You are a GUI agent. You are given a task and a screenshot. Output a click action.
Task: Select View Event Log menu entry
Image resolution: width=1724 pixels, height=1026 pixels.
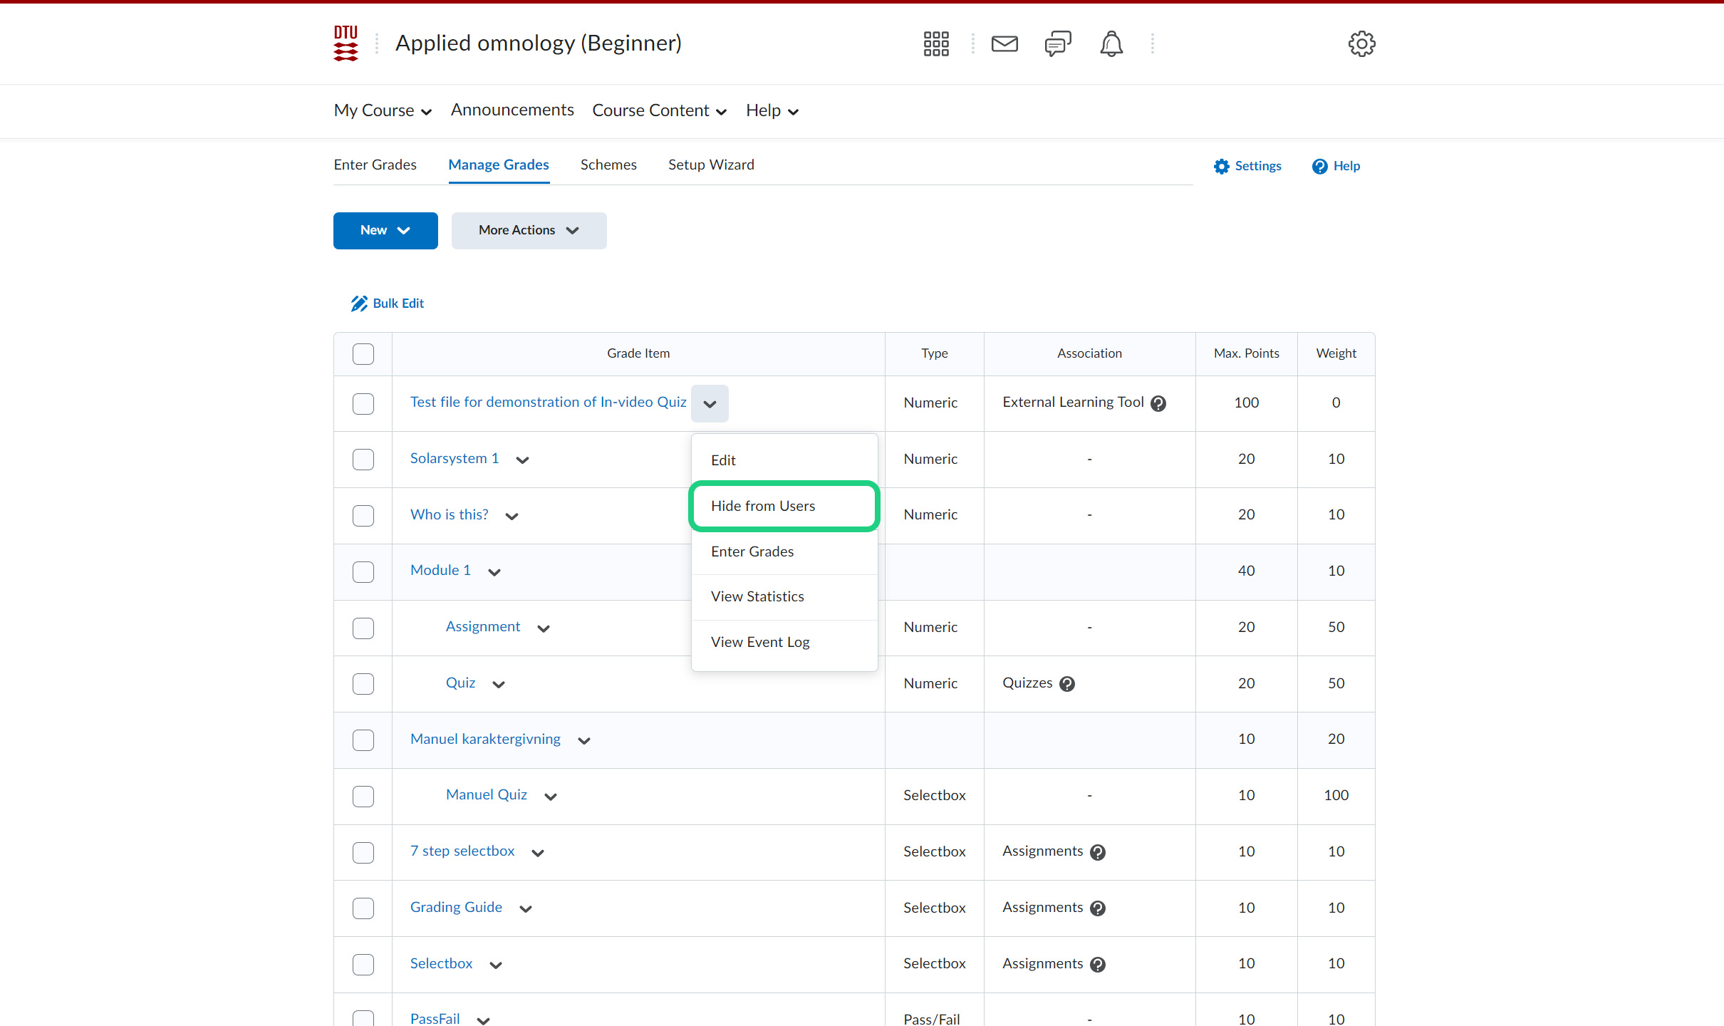pyautogui.click(x=760, y=642)
